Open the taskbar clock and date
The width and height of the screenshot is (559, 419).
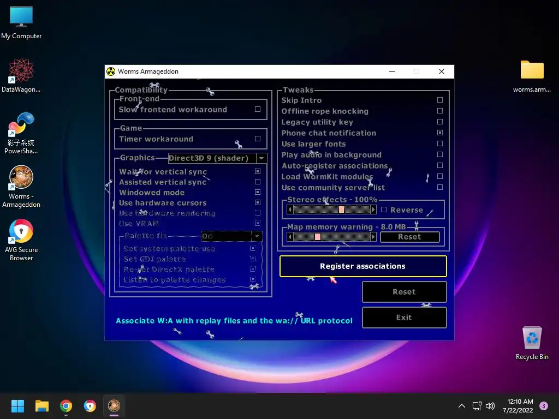(518, 406)
